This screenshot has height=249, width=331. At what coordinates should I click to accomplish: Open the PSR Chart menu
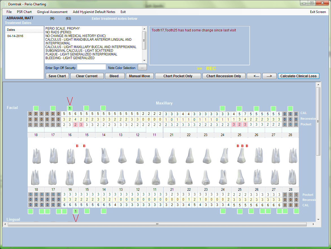(x=24, y=12)
